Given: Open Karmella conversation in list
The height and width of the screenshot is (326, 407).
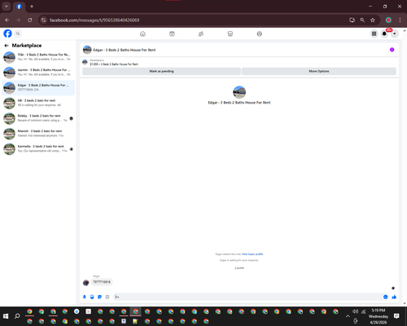Looking at the screenshot, I should [38, 149].
